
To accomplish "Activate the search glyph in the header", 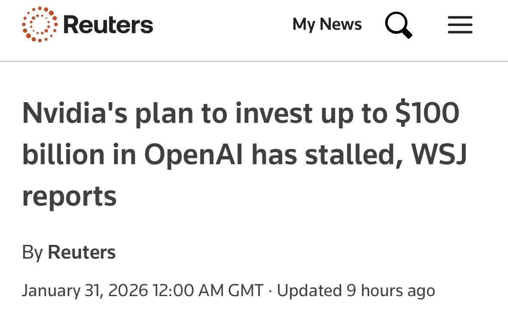I will tap(398, 25).
